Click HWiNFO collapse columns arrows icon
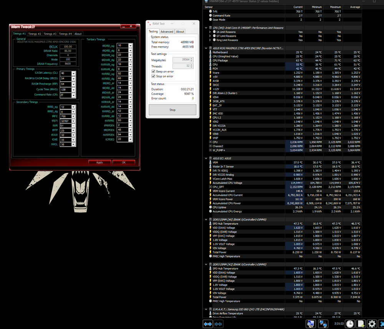The image size is (384, 329). 218,324
